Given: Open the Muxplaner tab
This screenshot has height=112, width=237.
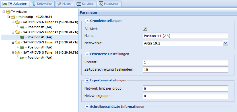Looking at the screenshot, I should [109, 4].
